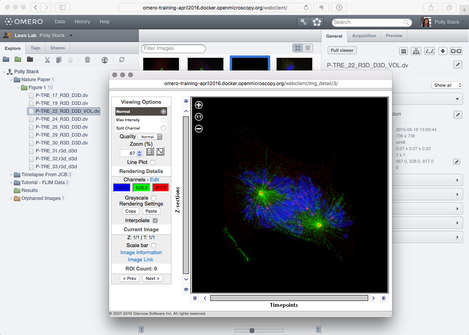This screenshot has width=469, height=335.
Task: Open the Show all dropdown
Action: [447, 85]
